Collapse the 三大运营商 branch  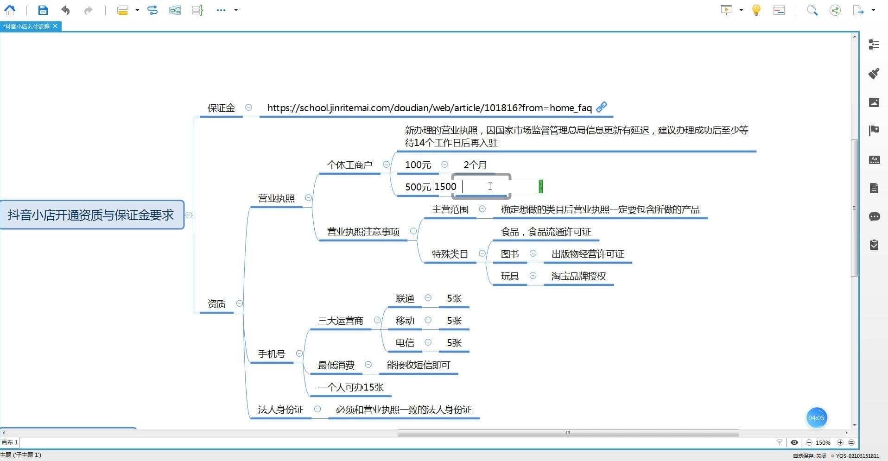[x=377, y=320]
